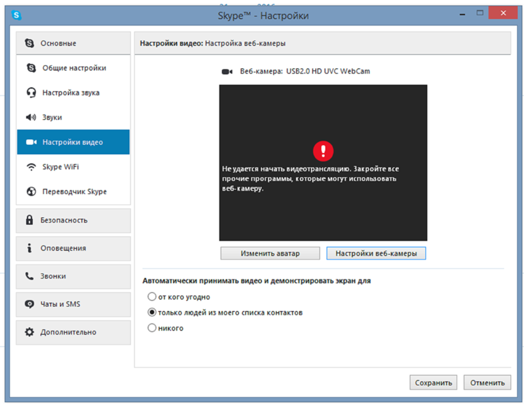524x404 pixels.
Task: Open Переводчик Skype settings
Action: click(x=73, y=192)
